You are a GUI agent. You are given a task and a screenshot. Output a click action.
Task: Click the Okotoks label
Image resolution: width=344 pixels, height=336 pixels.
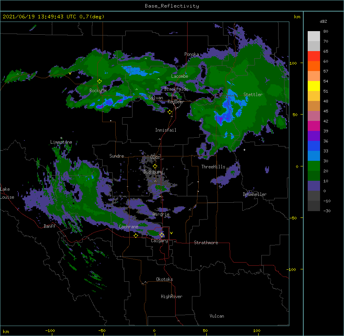tap(164, 279)
